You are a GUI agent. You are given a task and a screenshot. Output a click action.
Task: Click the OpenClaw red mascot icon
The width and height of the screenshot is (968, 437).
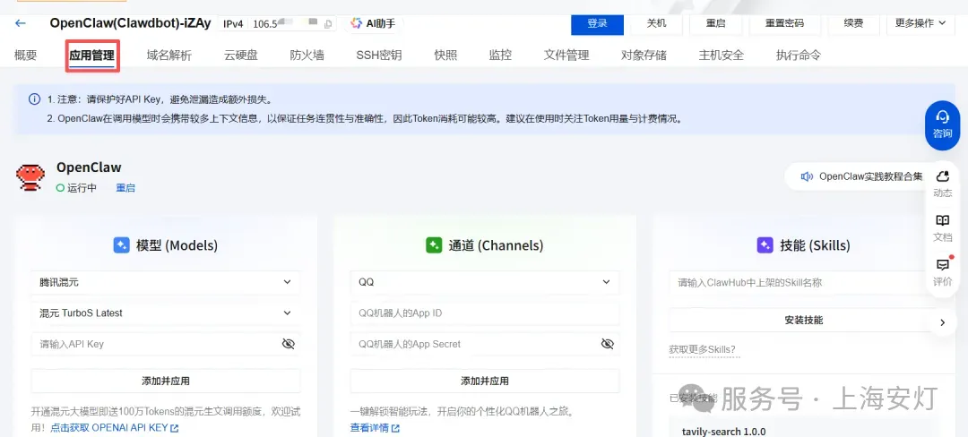click(x=30, y=177)
